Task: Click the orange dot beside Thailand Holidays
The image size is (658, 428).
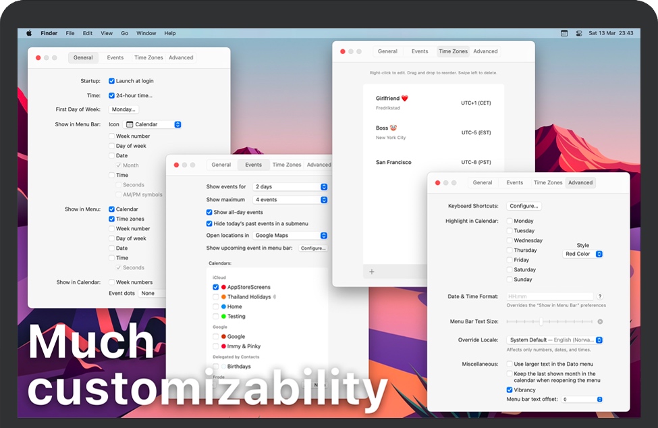Action: [x=223, y=297]
